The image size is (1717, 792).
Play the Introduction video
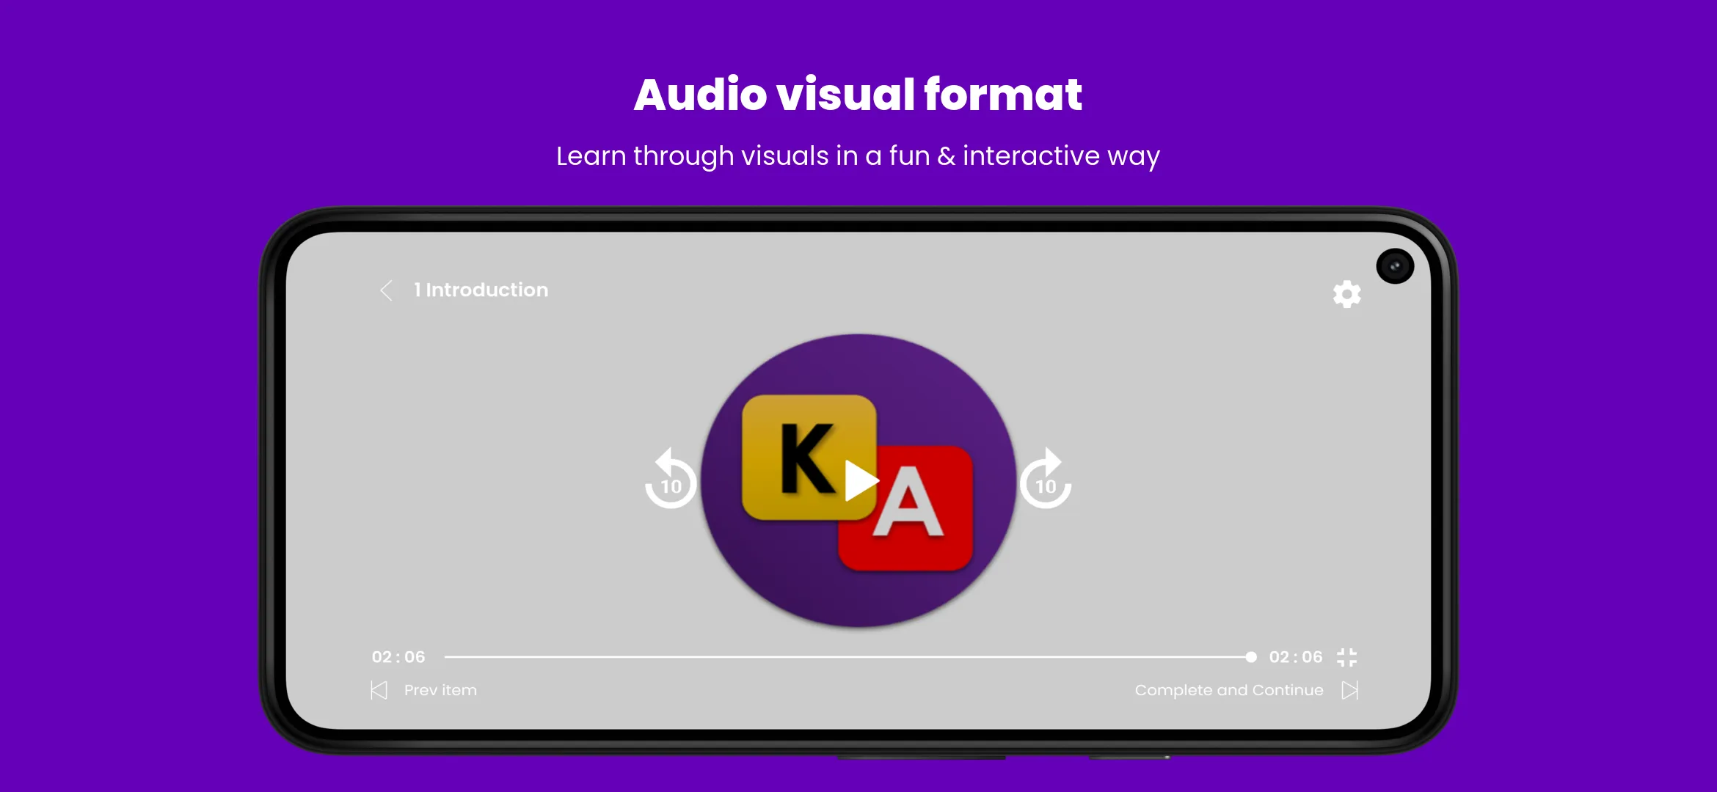pyautogui.click(x=861, y=481)
